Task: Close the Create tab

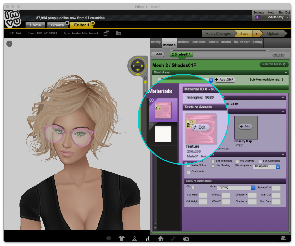Action: pyautogui.click(x=67, y=23)
